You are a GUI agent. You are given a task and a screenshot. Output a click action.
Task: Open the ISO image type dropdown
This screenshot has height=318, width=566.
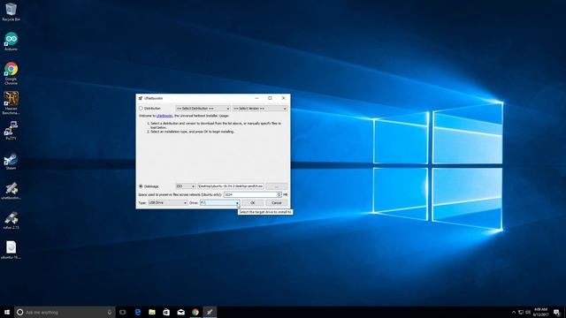tap(186, 186)
